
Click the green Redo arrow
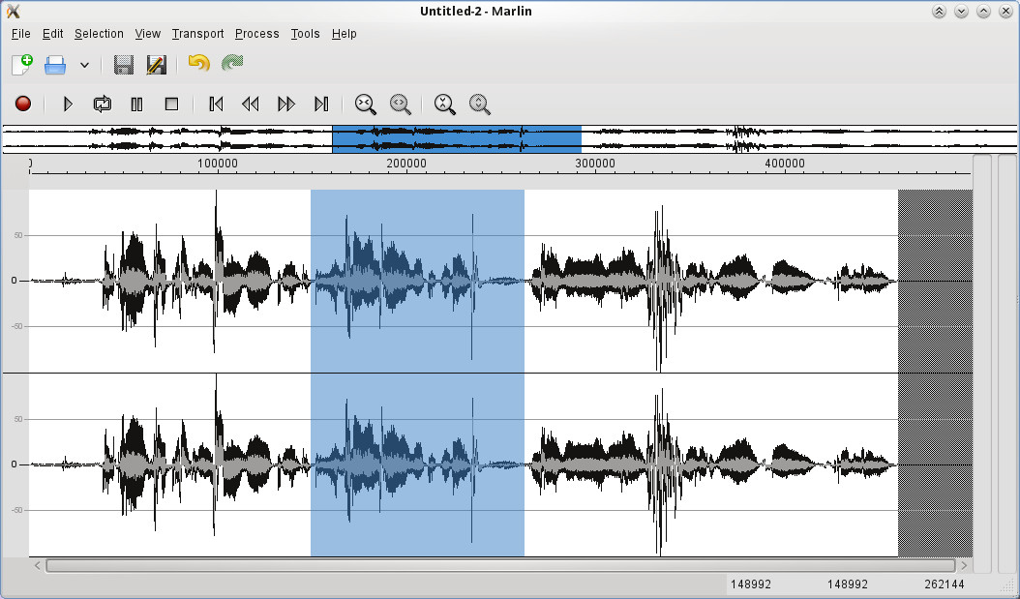click(232, 64)
